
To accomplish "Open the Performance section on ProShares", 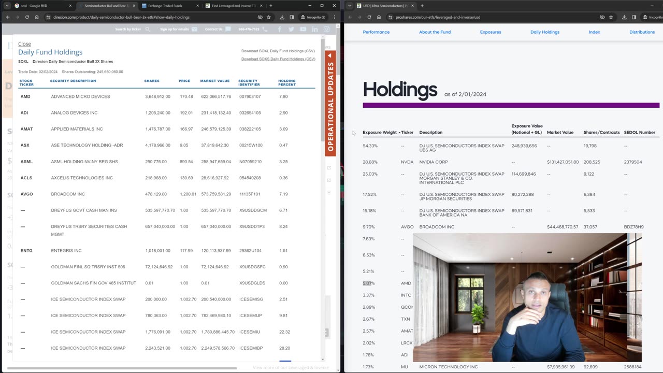I will [x=376, y=32].
